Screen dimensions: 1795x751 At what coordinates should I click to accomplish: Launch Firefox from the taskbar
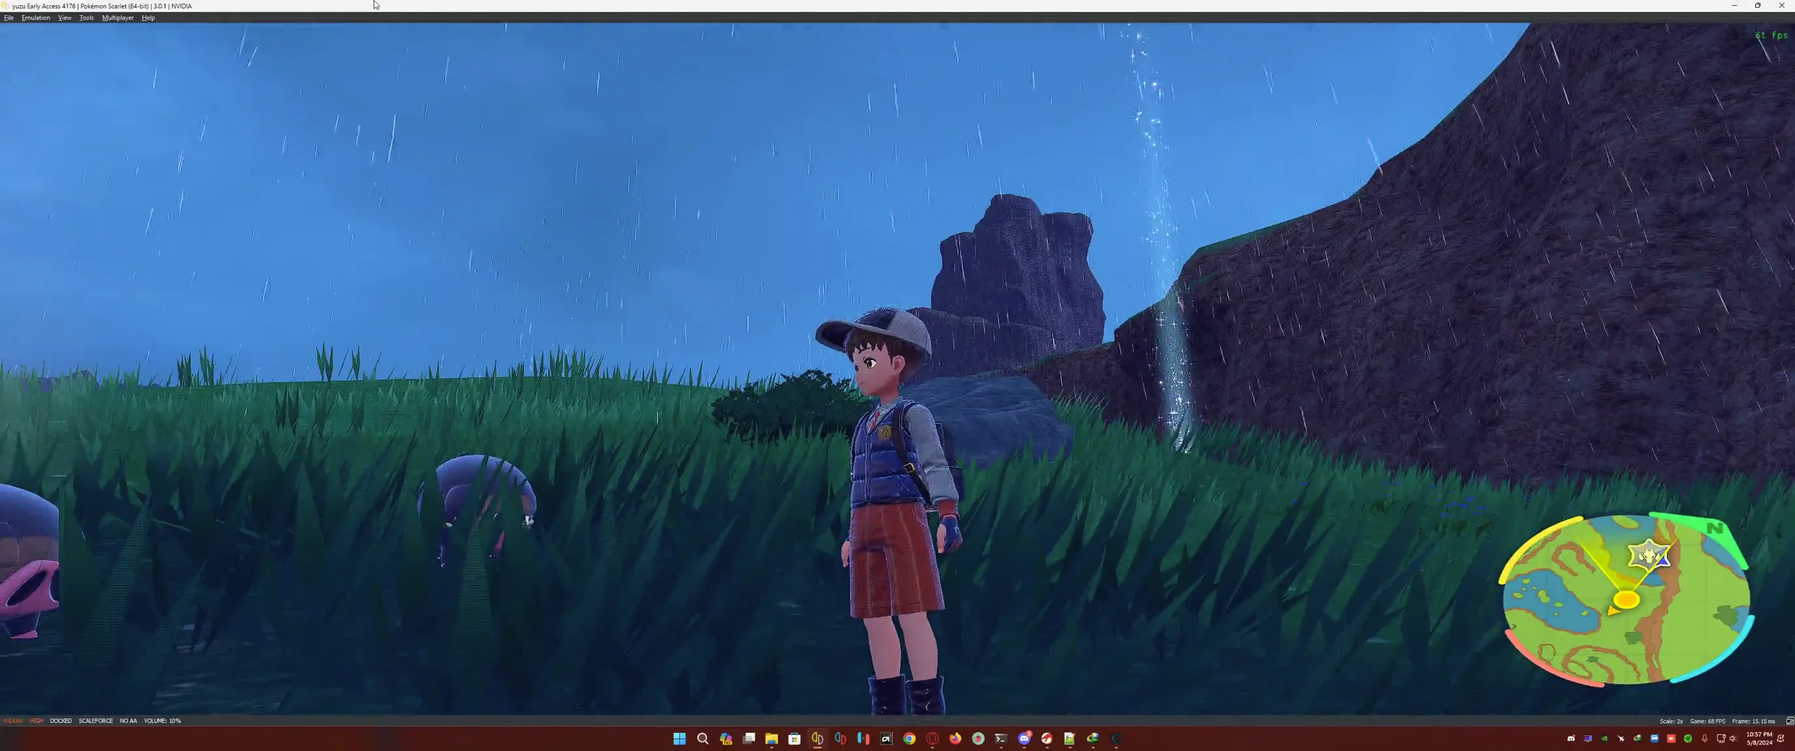tap(956, 739)
